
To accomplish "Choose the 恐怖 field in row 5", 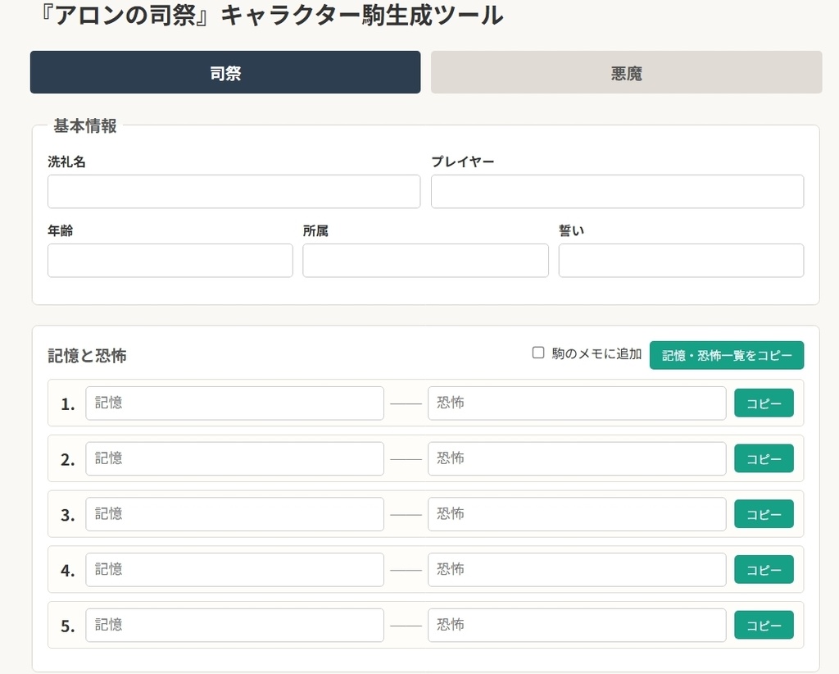I will [x=577, y=626].
